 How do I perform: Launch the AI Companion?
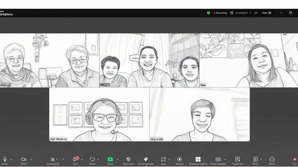[146, 159]
